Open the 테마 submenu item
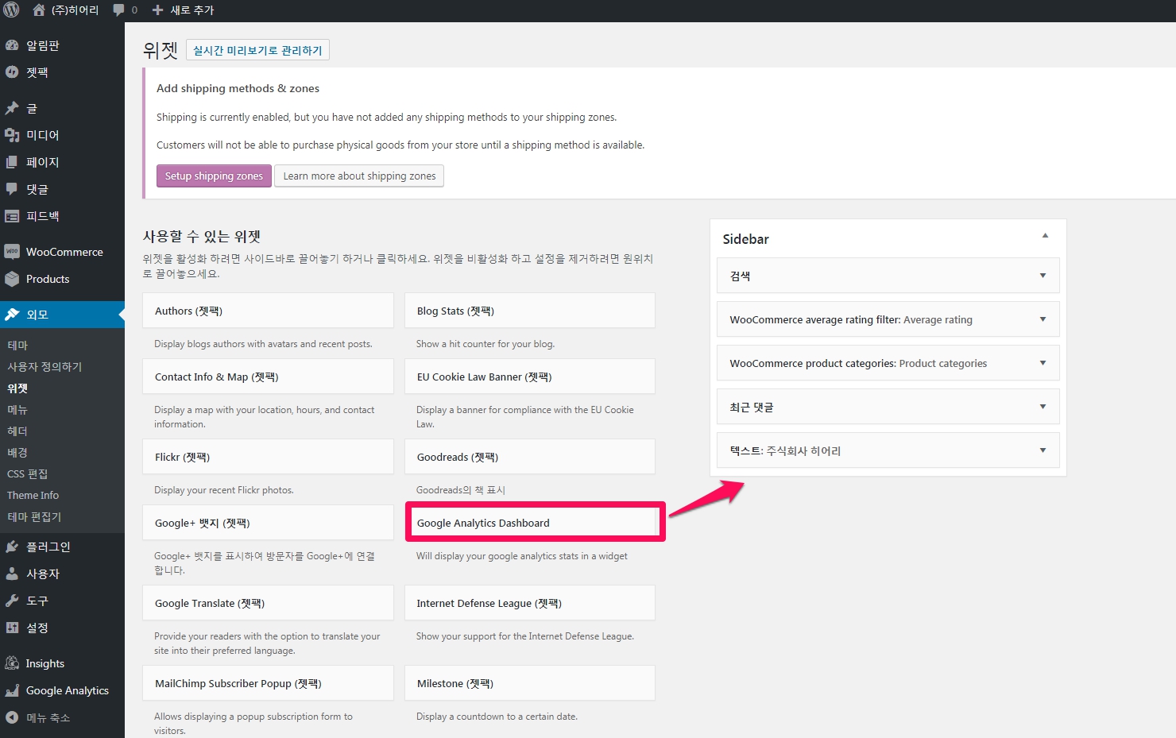The width and height of the screenshot is (1176, 738). (17, 346)
